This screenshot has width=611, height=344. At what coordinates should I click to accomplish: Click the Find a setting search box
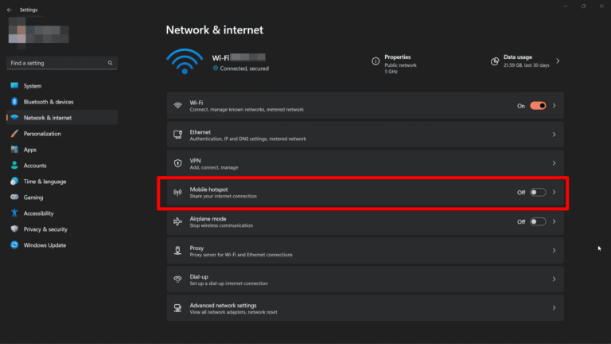[x=62, y=62]
